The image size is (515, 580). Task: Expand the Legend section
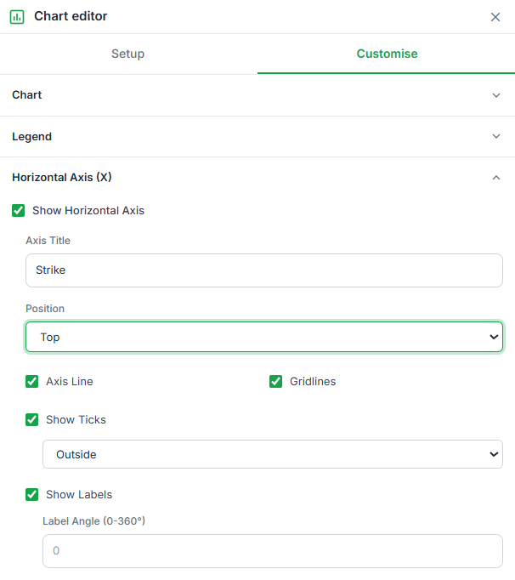[257, 136]
